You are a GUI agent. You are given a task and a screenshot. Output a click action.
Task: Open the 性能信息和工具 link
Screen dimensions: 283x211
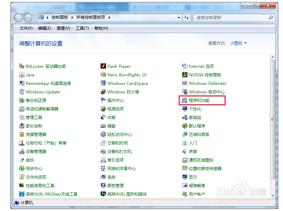click(x=40, y=185)
